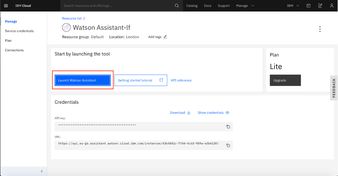This screenshot has width=338, height=176.
Task: Open the vertical three-dot actions menu
Action: pyautogui.click(x=320, y=29)
